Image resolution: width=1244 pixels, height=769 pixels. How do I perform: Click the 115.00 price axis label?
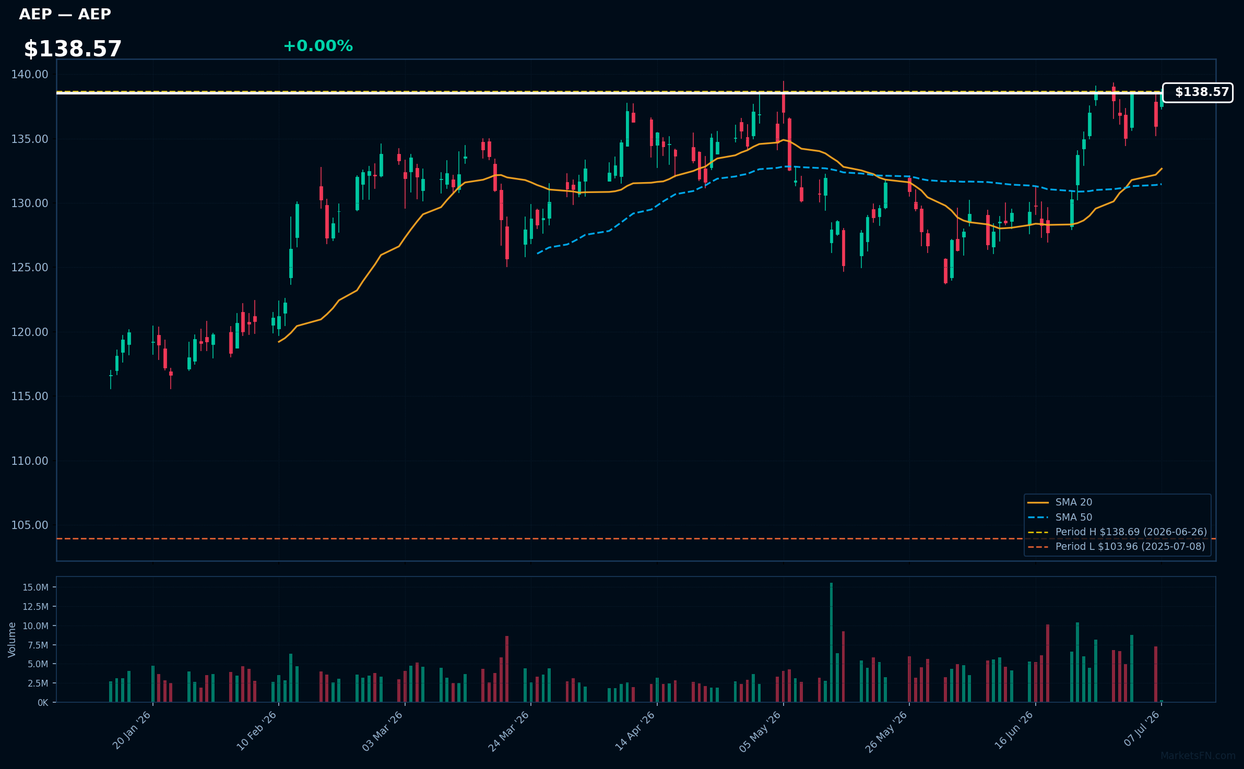30,396
